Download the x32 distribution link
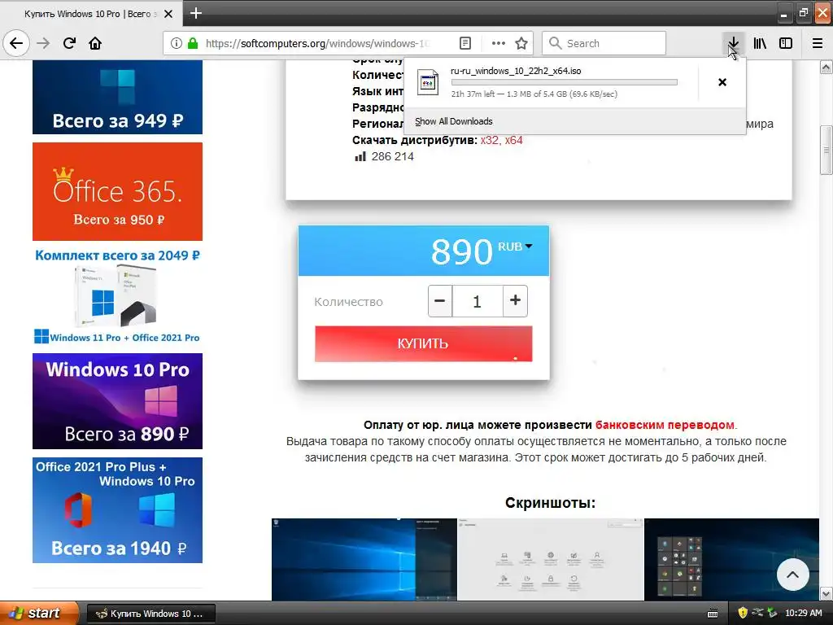This screenshot has width=833, height=625. pyautogui.click(x=489, y=140)
